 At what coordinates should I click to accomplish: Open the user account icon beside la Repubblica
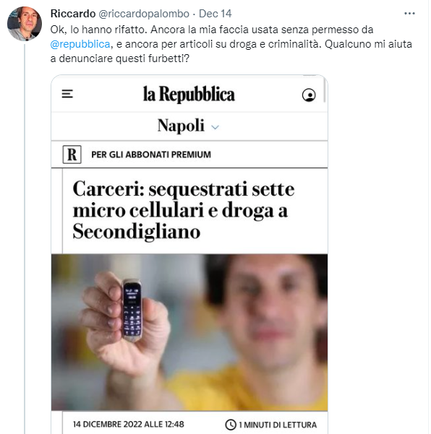tap(309, 95)
